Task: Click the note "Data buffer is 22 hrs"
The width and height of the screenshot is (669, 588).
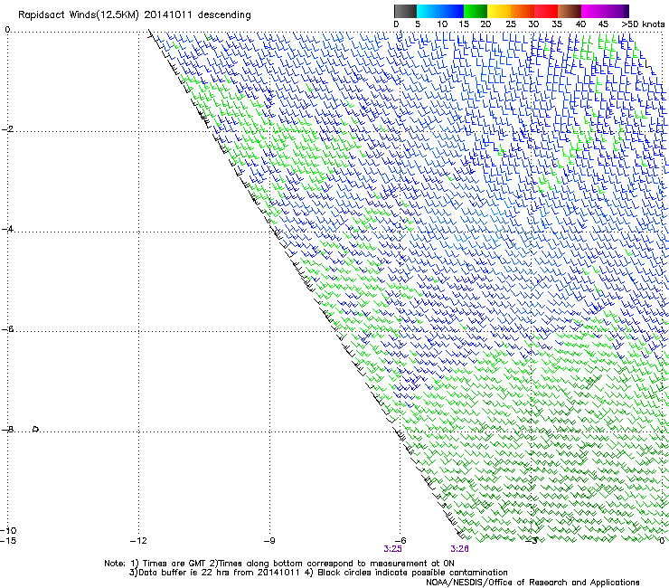Action: pyautogui.click(x=181, y=573)
